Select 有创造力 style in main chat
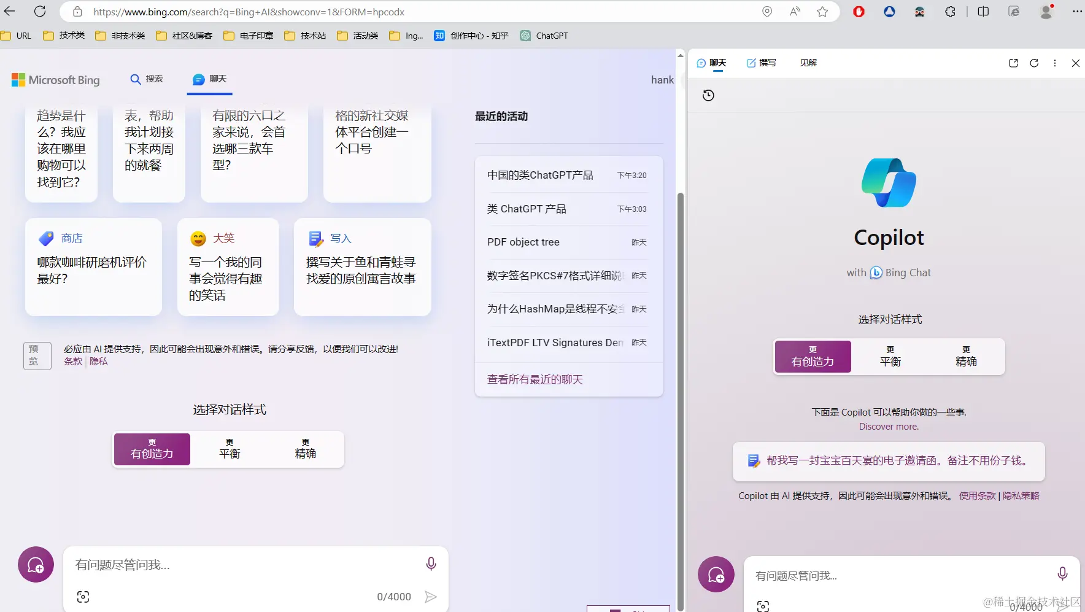 tap(152, 449)
